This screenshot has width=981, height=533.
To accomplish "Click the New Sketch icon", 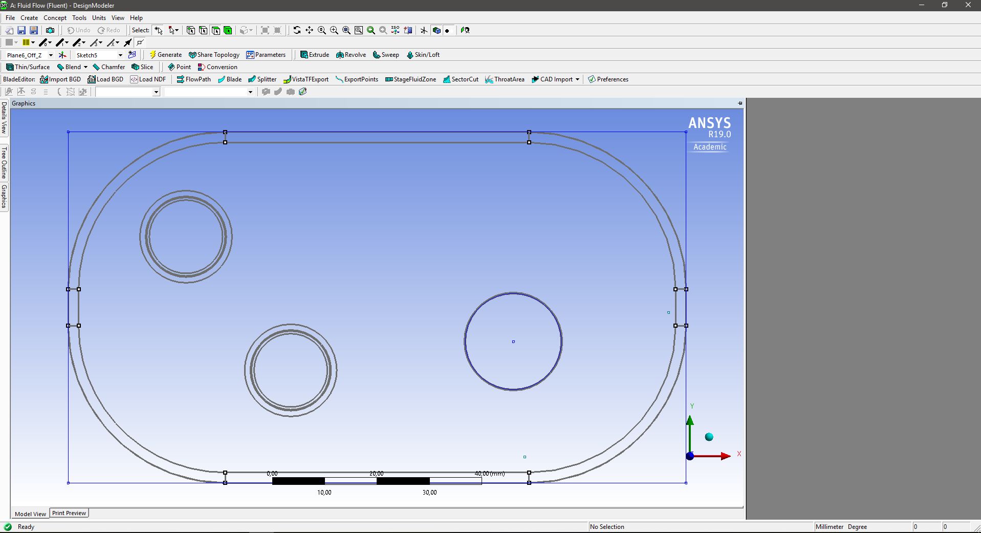I will (132, 55).
